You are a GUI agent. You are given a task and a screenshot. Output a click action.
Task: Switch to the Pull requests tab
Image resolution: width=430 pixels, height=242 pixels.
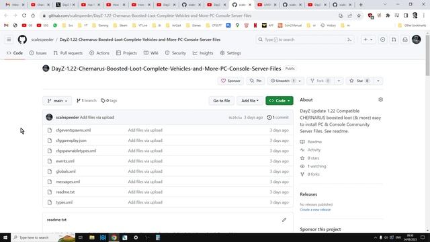[x=68, y=53]
